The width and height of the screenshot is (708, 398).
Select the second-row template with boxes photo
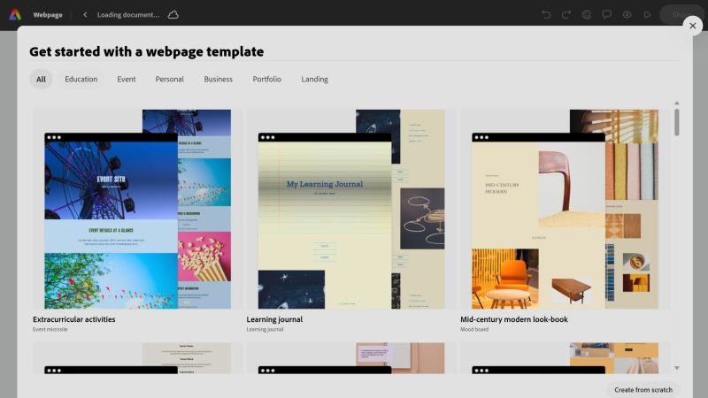tap(566, 358)
